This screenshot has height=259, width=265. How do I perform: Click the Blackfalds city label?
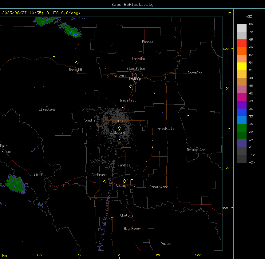click(136, 69)
